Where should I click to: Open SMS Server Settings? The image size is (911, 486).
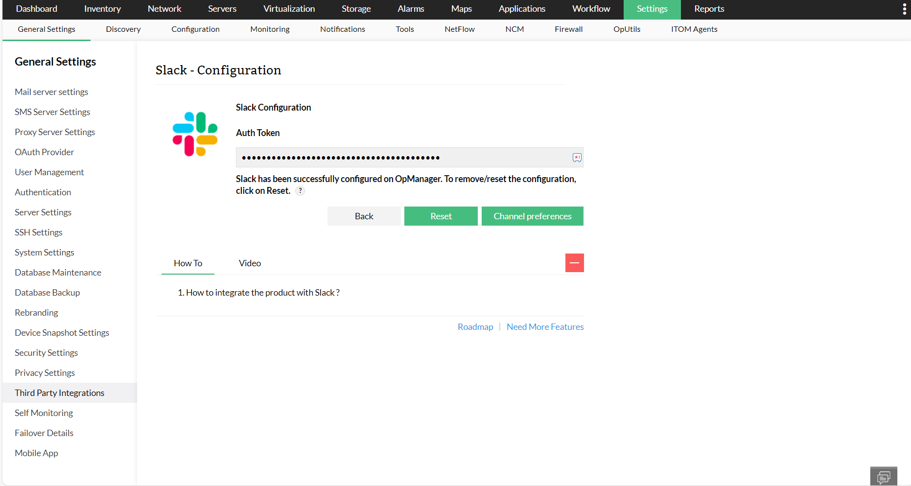52,112
